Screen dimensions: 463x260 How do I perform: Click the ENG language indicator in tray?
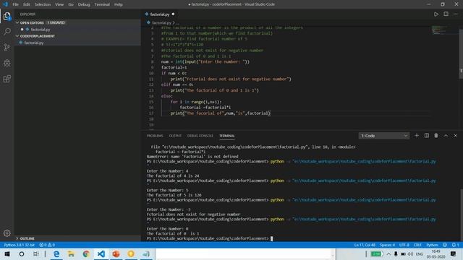(420, 254)
